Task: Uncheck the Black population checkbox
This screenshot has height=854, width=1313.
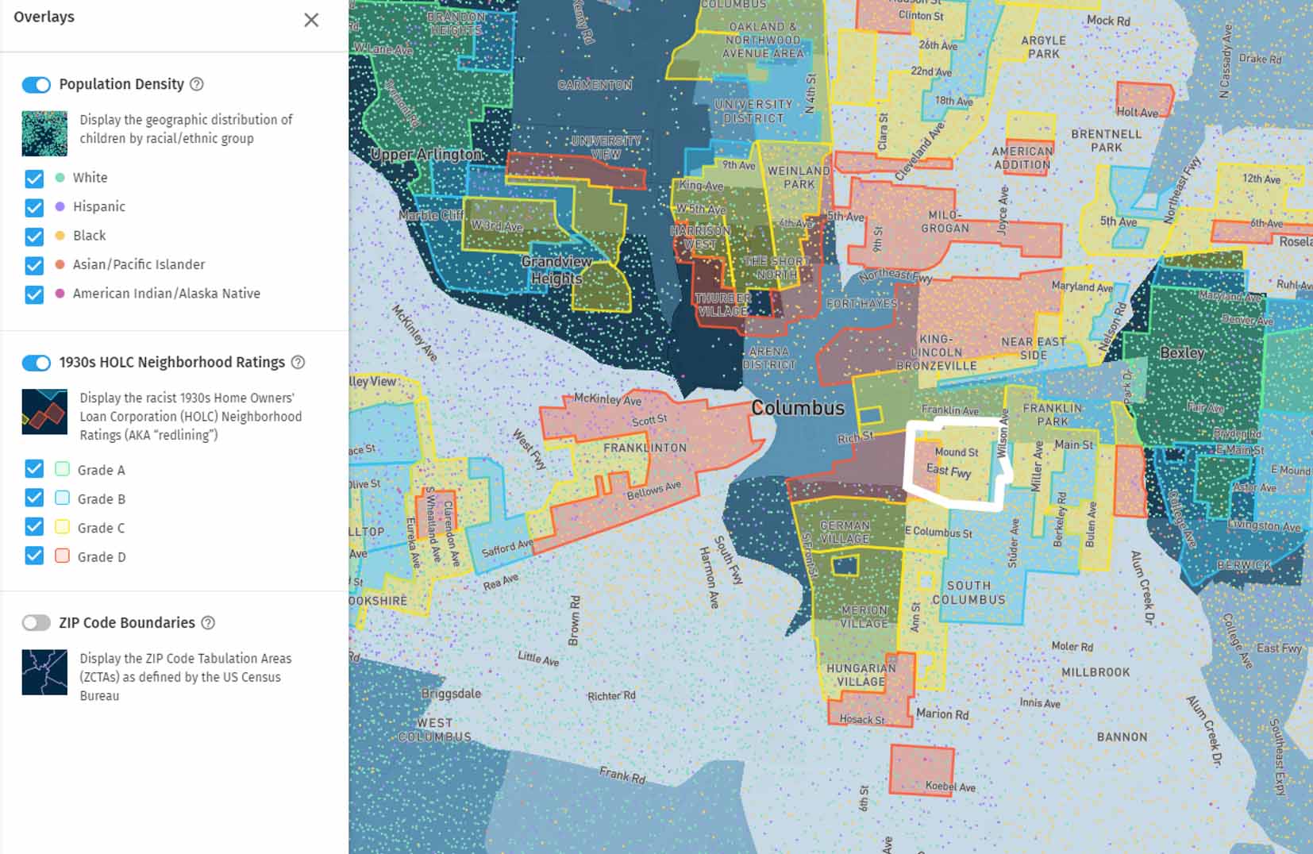Action: [34, 237]
